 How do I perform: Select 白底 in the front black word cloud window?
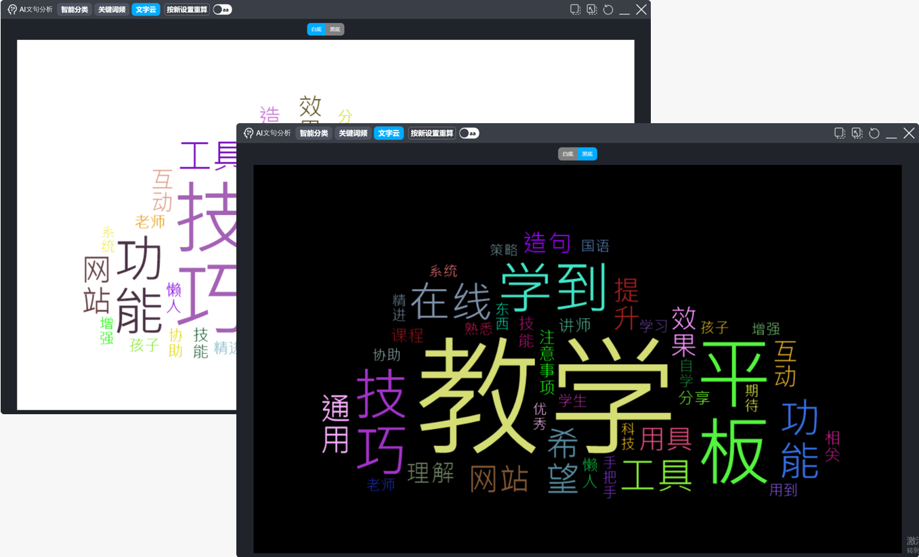pos(568,154)
